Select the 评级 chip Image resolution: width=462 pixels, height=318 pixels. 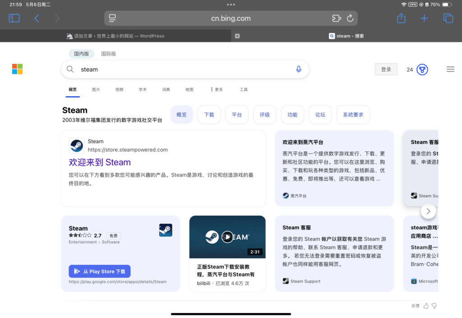coord(264,114)
